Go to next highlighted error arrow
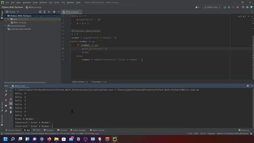The height and width of the screenshot is (143, 254). 252,16
